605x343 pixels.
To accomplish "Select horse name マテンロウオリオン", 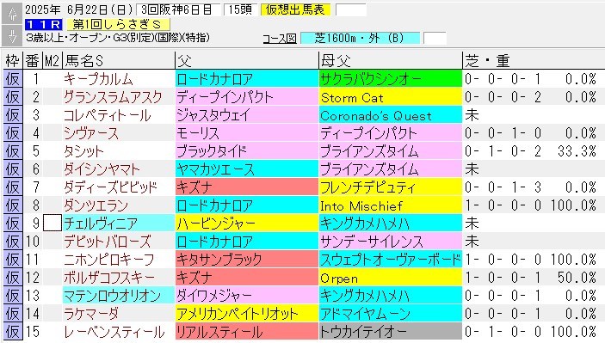I will pyautogui.click(x=112, y=295).
